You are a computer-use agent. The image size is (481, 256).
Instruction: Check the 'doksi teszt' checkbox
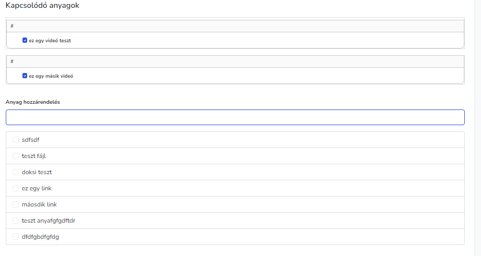(x=16, y=172)
